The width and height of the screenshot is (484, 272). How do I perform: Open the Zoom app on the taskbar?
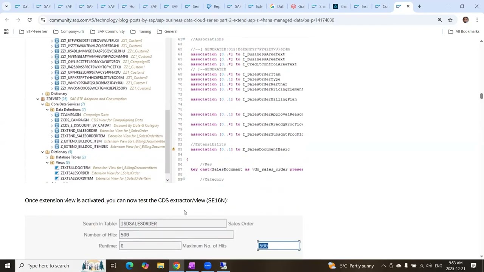pyautogui.click(x=208, y=266)
